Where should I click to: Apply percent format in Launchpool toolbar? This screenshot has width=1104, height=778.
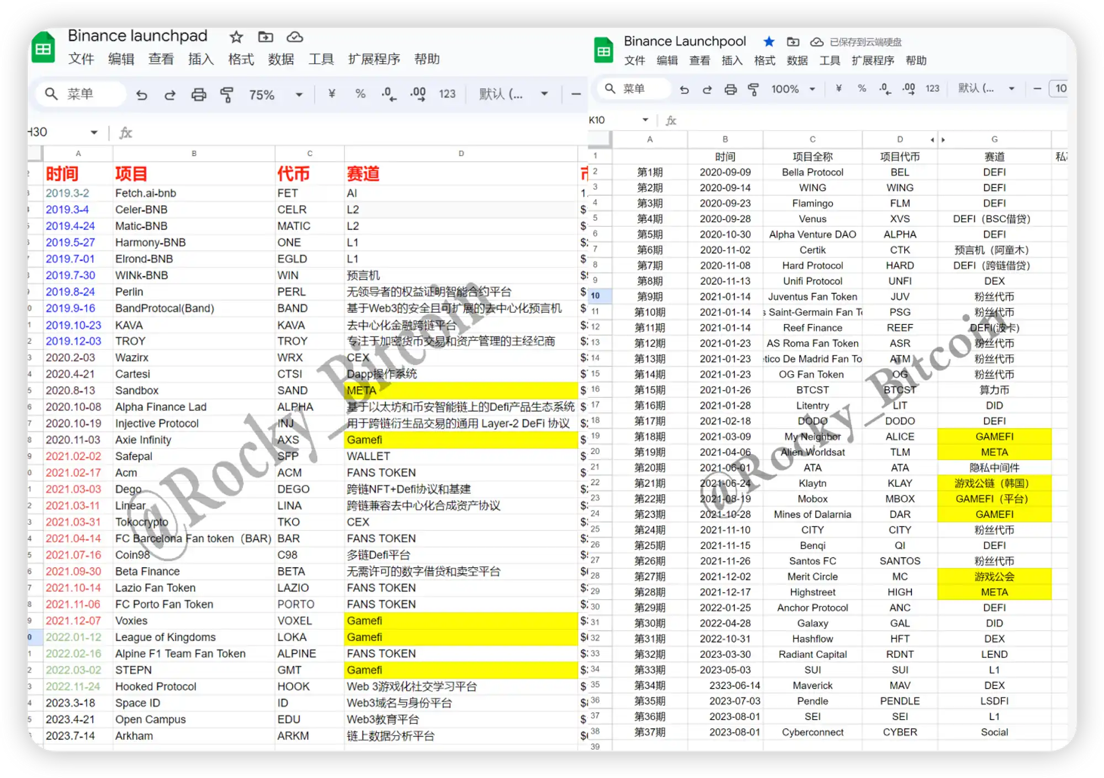(862, 88)
